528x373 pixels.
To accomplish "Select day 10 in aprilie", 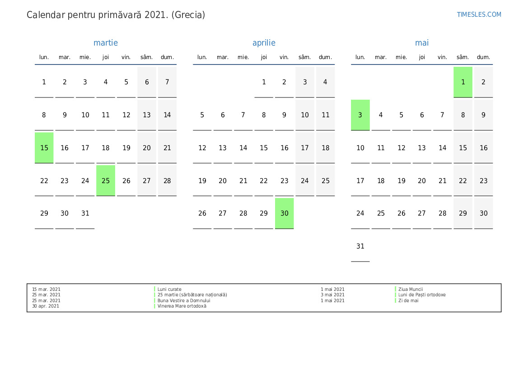I will pyautogui.click(x=305, y=115).
